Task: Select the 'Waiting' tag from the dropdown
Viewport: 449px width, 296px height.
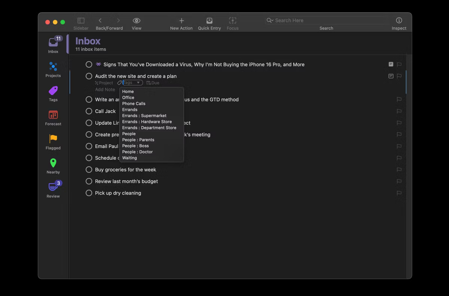Action: [129, 158]
